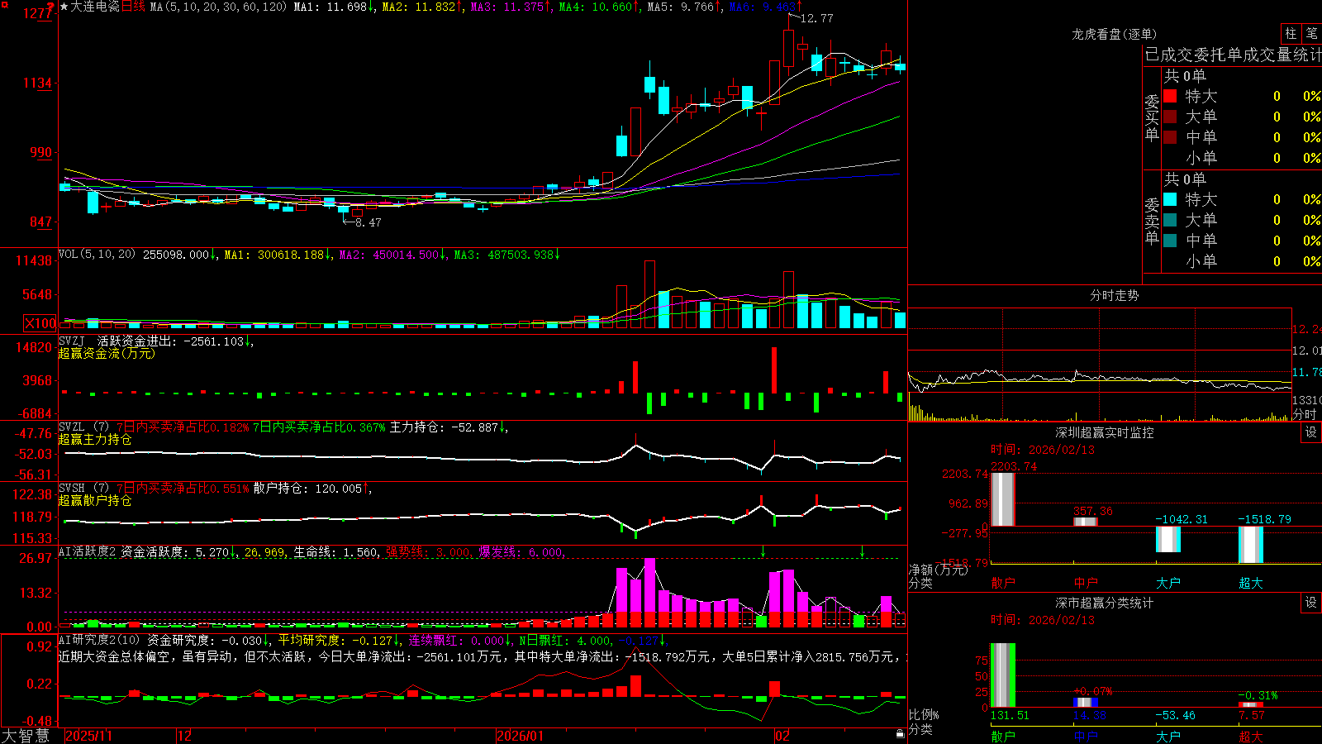Viewport: 1322px width, 744px height.
Task: Click the 日线 period label
Action: pos(133,7)
